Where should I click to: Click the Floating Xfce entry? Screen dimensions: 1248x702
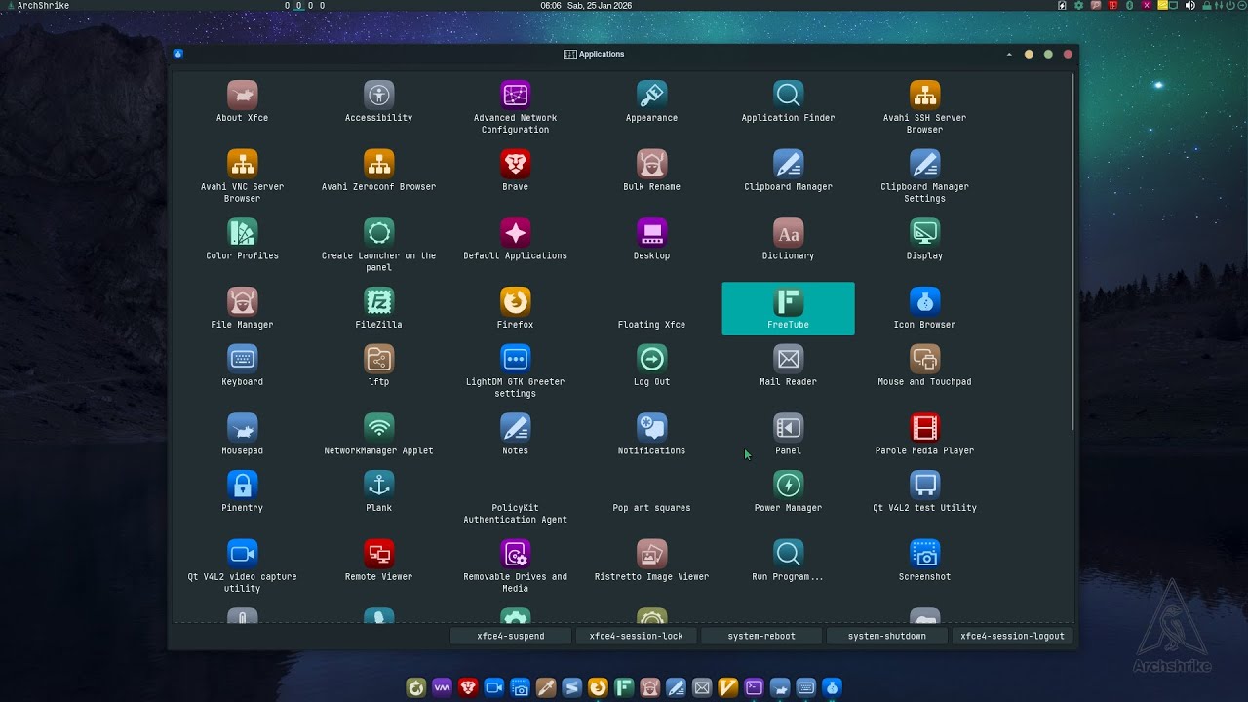pos(651,325)
